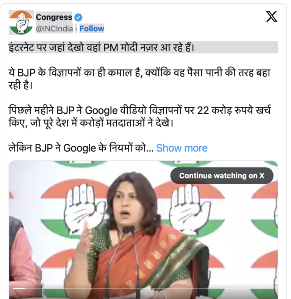Play the embedded press conference video
Viewport: 291px width, 299px height.
pos(143,230)
